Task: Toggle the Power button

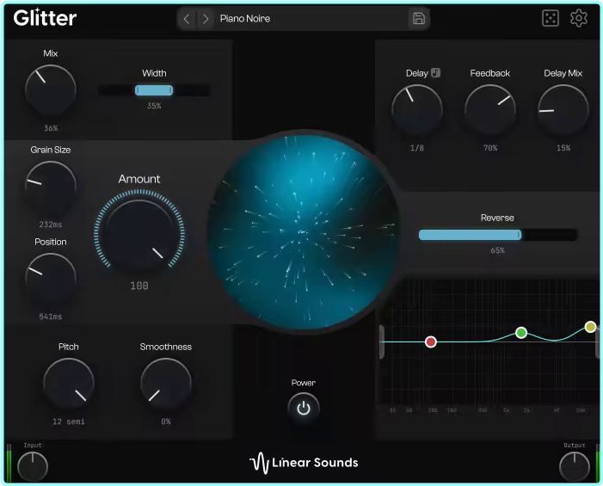Action: click(x=304, y=409)
